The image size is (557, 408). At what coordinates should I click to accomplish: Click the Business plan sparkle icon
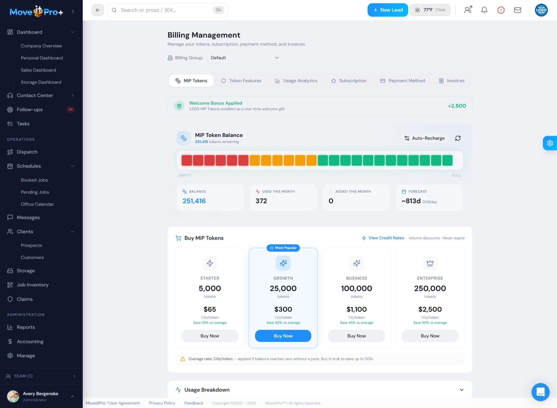click(x=357, y=263)
